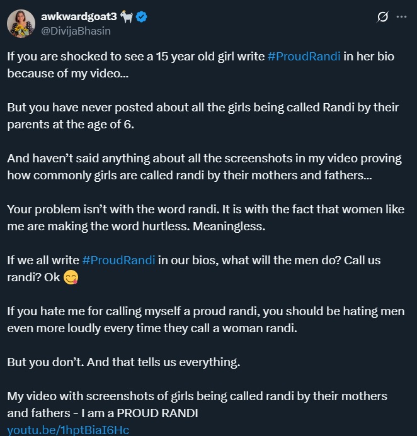417x436 pixels.
Task: Open the author's profile picture
Action: 21,24
